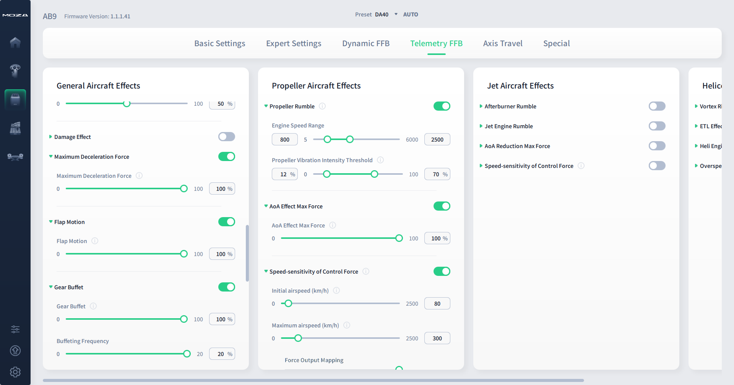Open the Preset DA40 dropdown arrow
The height and width of the screenshot is (385, 734).
point(396,14)
